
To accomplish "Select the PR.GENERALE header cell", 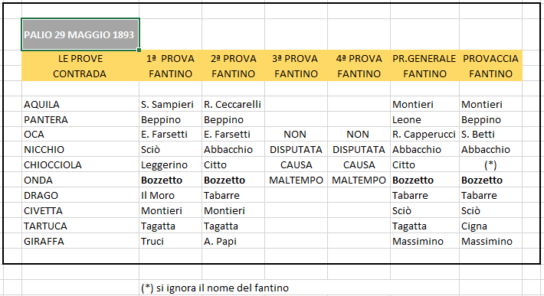I will 424,58.
